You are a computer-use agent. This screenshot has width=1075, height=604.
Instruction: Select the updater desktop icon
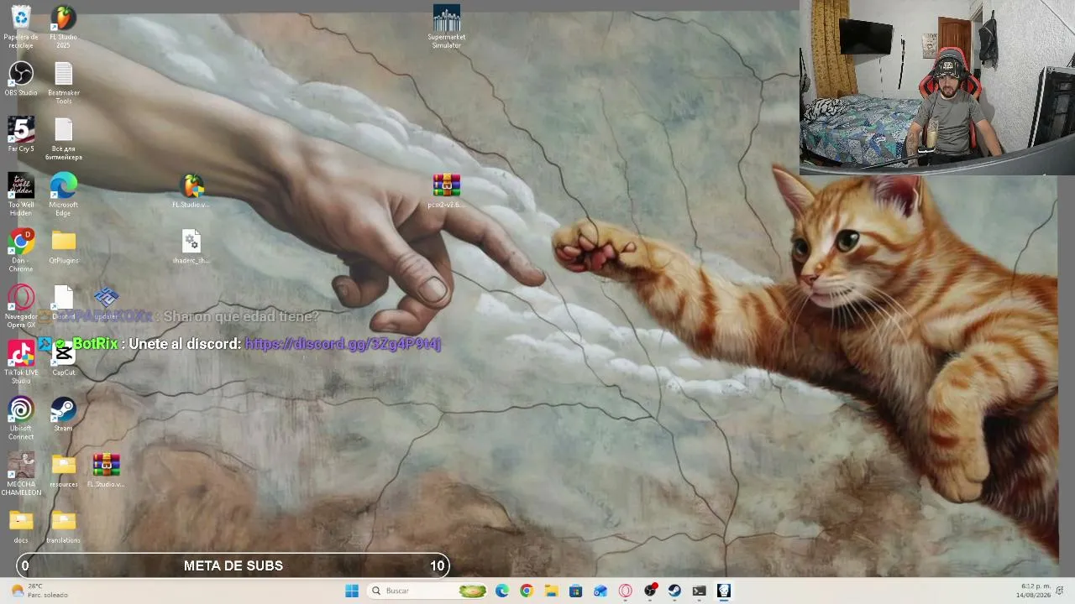point(107,303)
